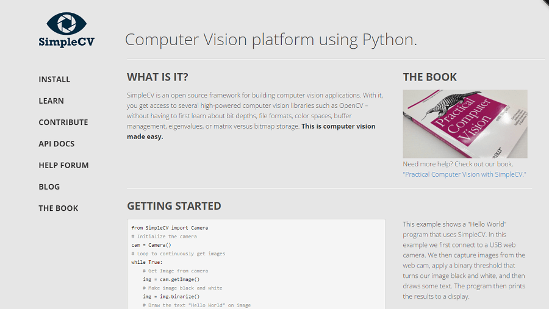Open the INSTALL page
This screenshot has width=549, height=309.
(54, 79)
